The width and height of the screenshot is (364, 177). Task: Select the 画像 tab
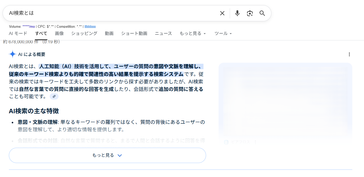(x=59, y=33)
